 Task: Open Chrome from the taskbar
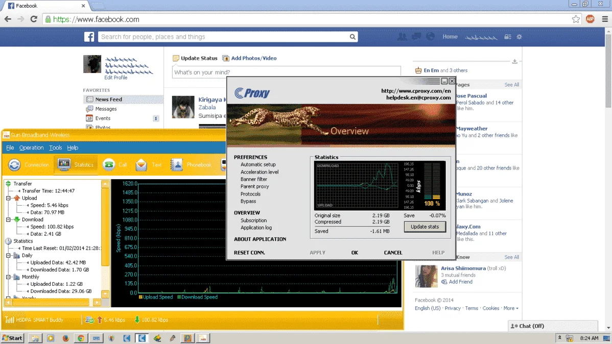click(81, 338)
